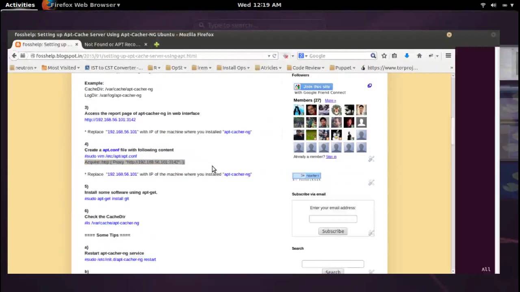Open the Firefox hamburger menu
Screen dimensions: 520x292
point(448,56)
